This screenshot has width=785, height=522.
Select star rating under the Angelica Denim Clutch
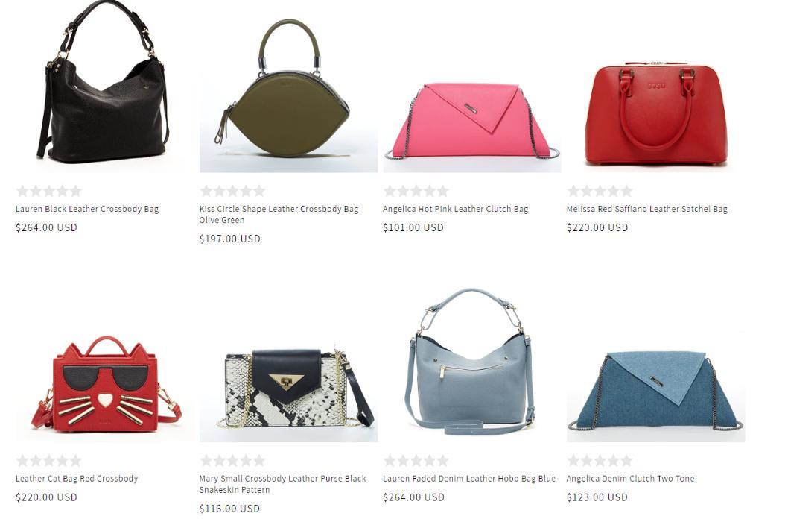[600, 461]
